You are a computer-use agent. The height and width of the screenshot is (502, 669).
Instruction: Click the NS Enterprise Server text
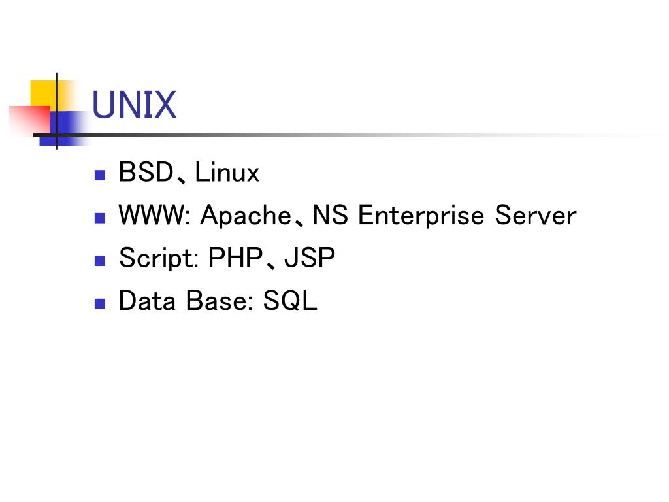point(444,214)
